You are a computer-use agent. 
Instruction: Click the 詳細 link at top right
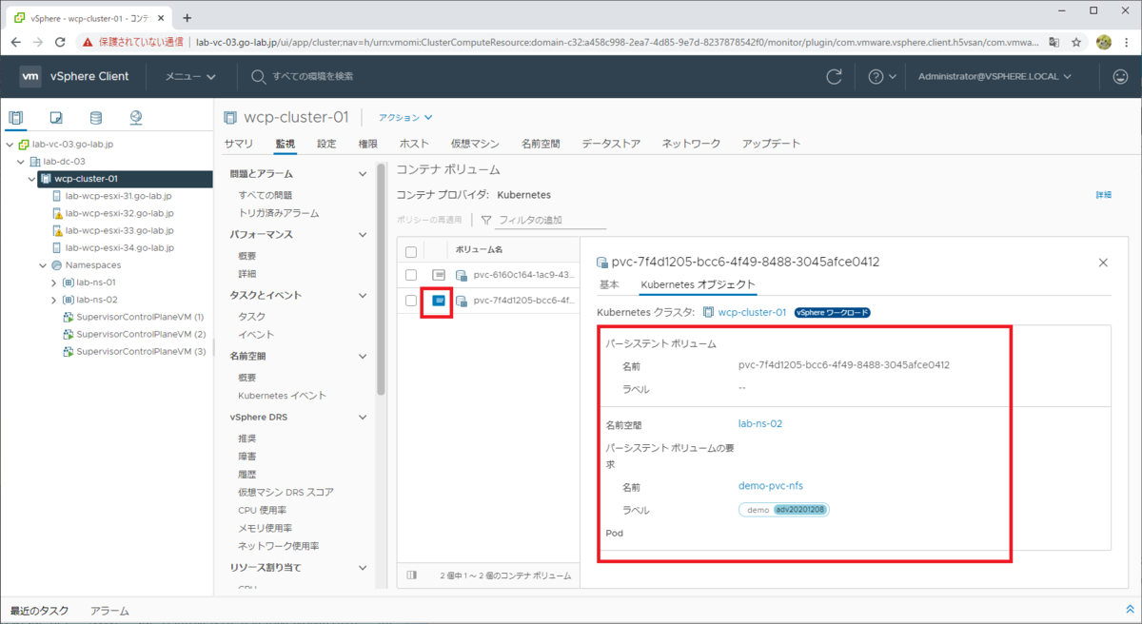[1103, 195]
